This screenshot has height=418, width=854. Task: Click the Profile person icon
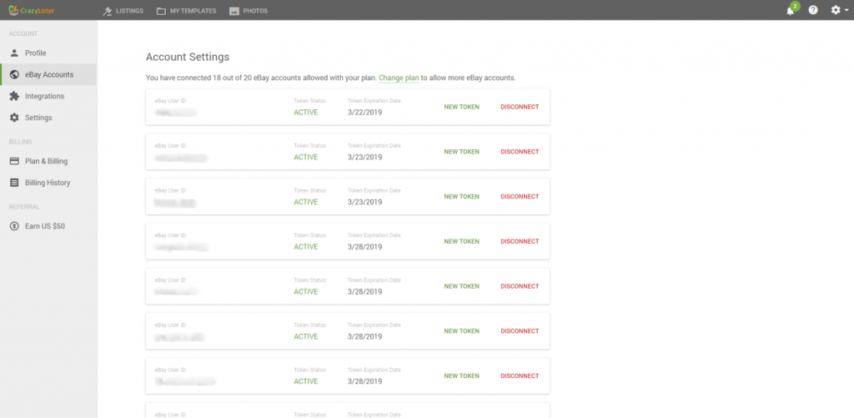15,53
